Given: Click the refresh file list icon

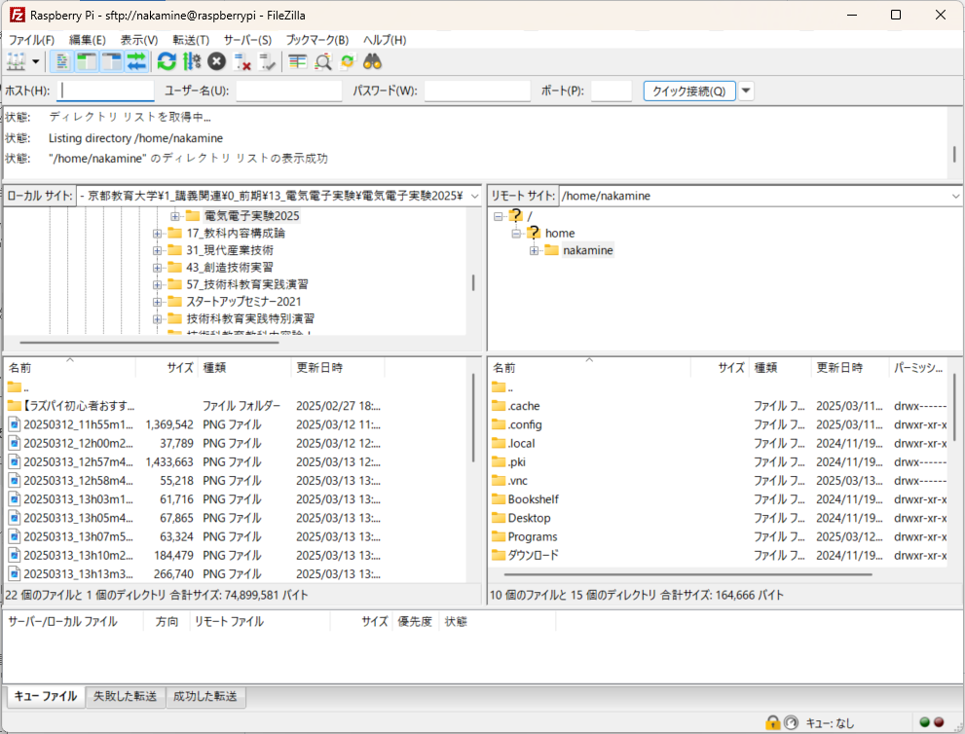Looking at the screenshot, I should [167, 61].
